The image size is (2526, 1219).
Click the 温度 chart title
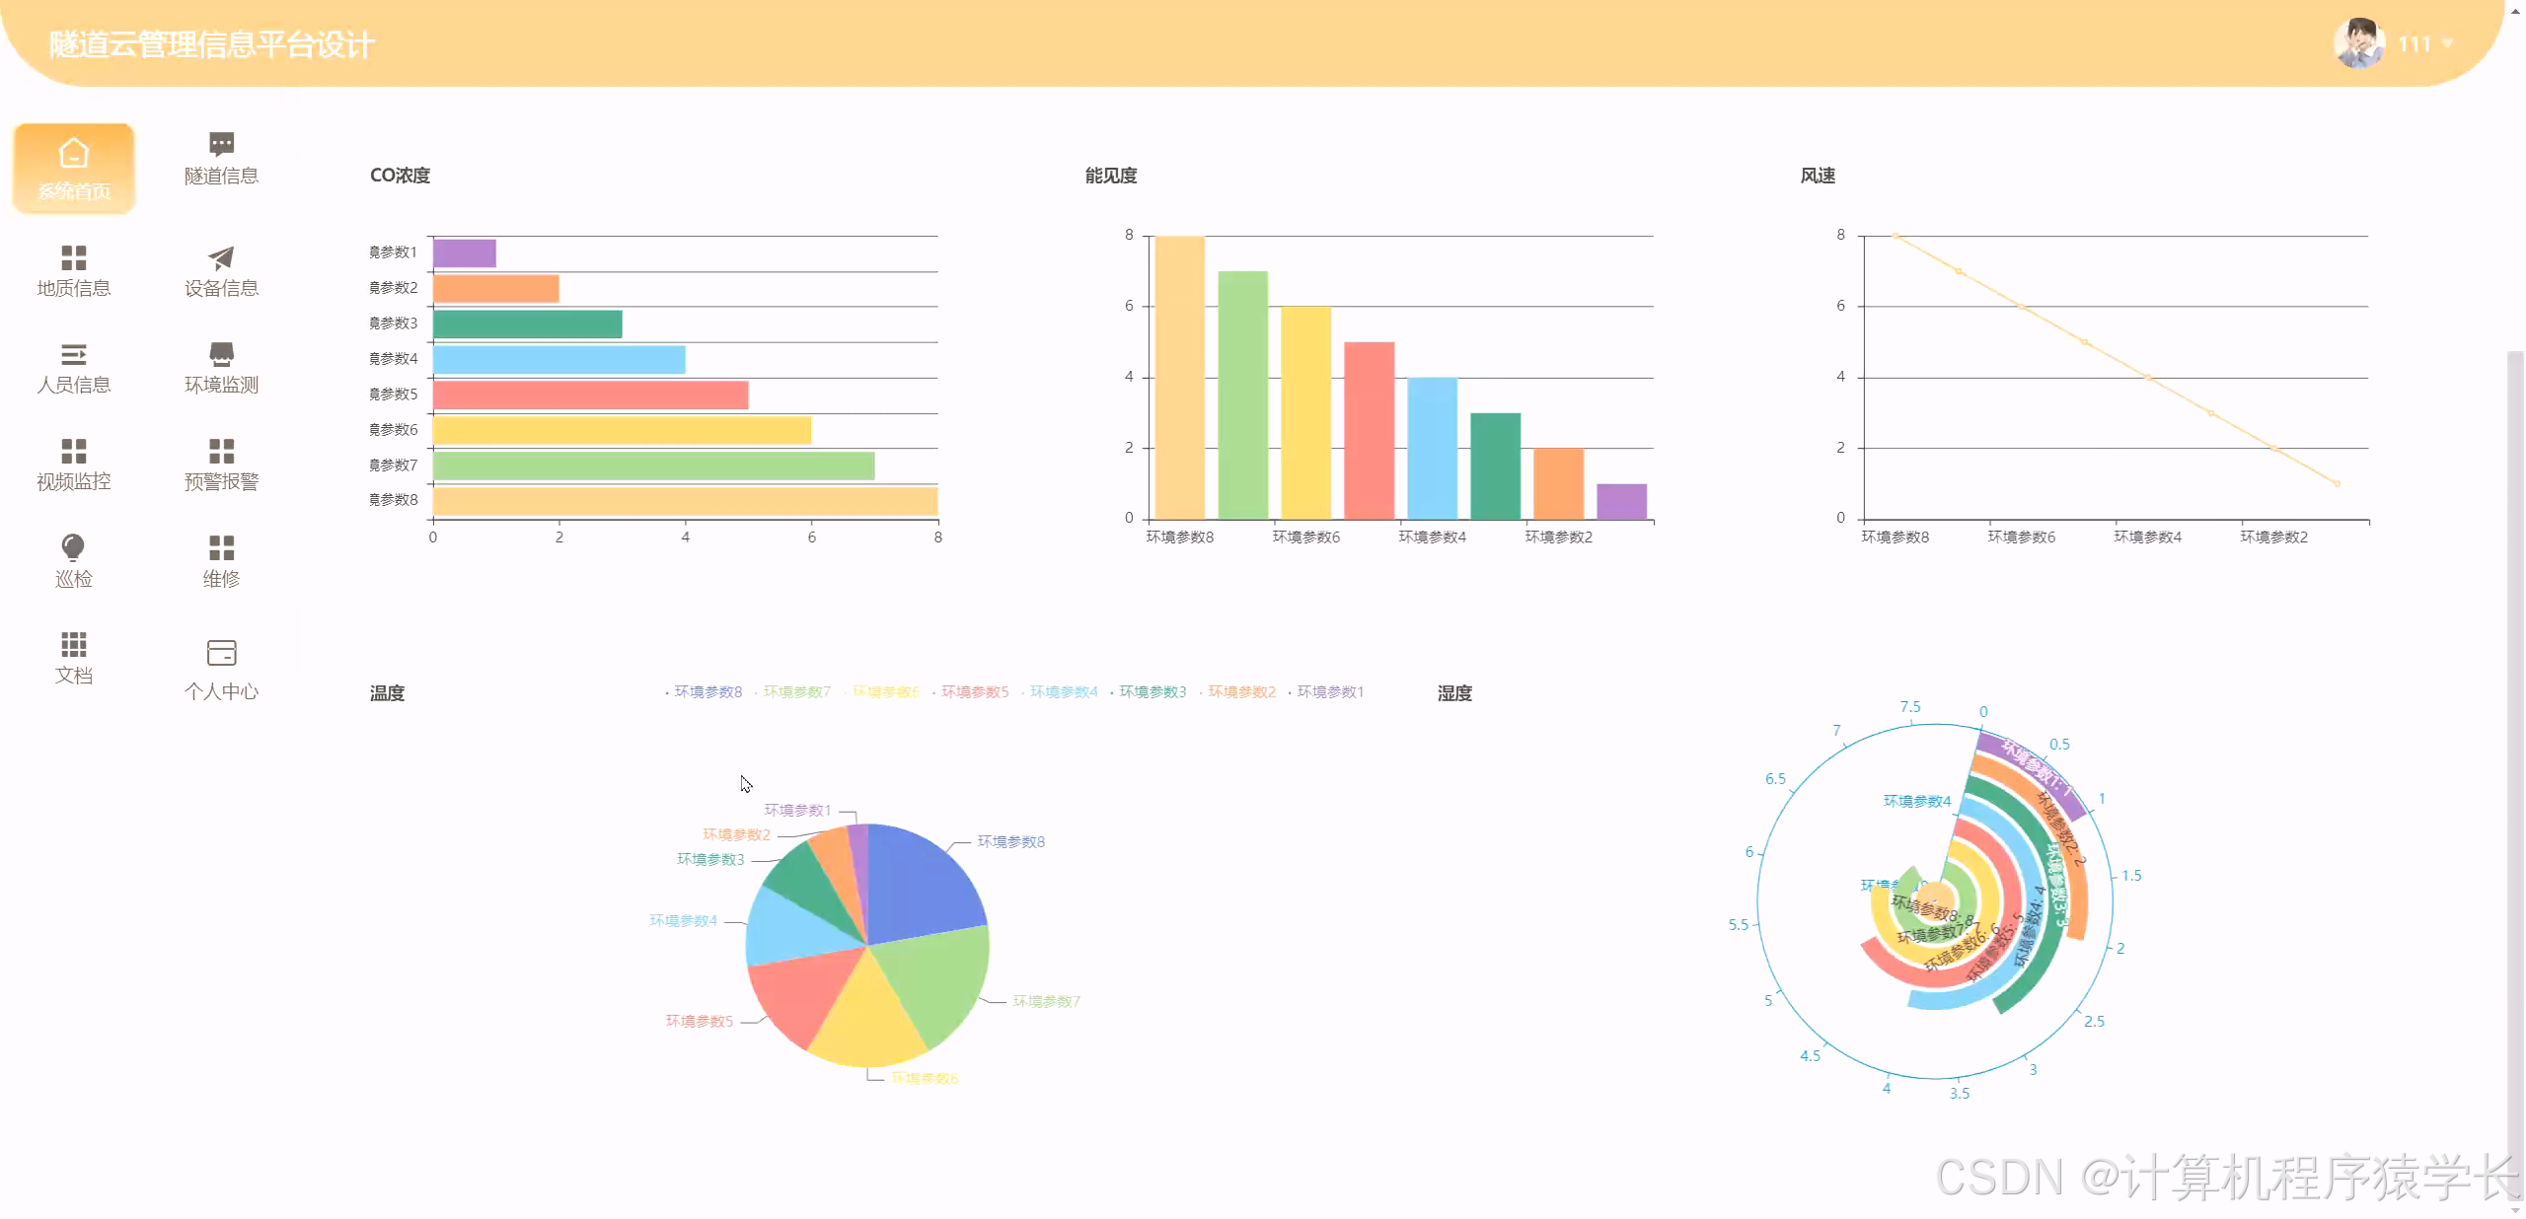coord(387,693)
